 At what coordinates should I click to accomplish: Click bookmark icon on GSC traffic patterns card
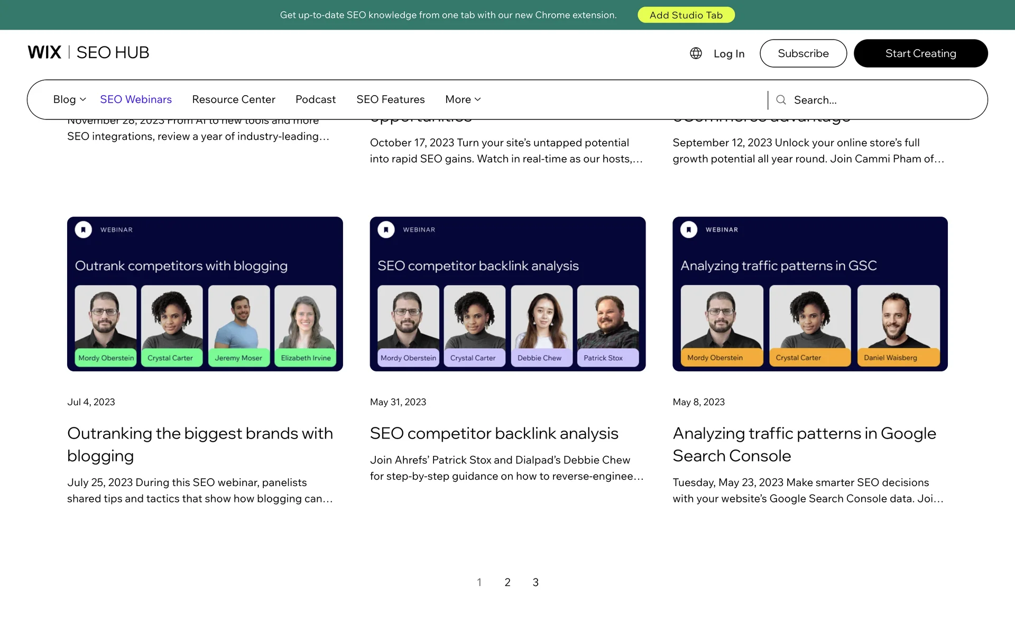tap(688, 230)
